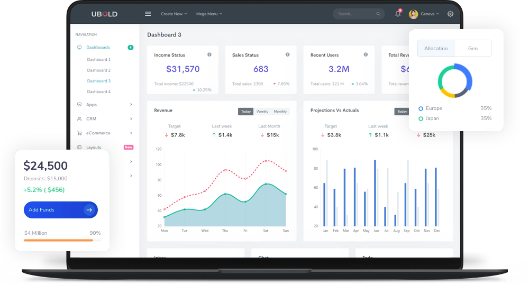
Task: Click the Revenue Last Month $15k value
Action: click(272, 135)
